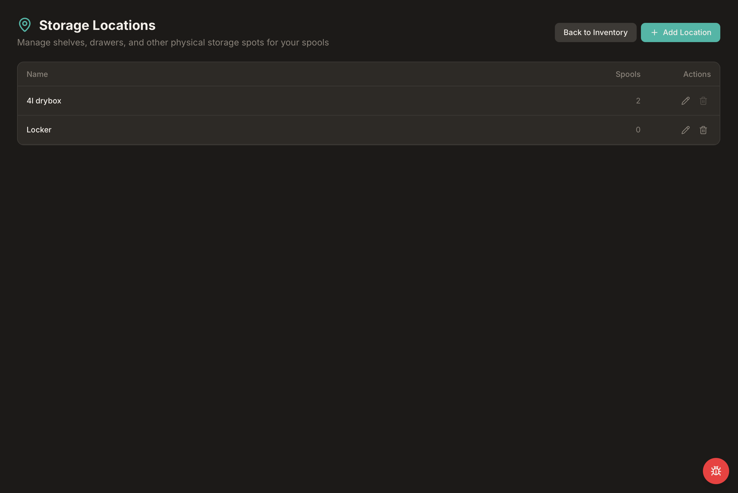Screen dimensions: 738x493
Task: Click the Storage Locations heading
Action: point(97,25)
